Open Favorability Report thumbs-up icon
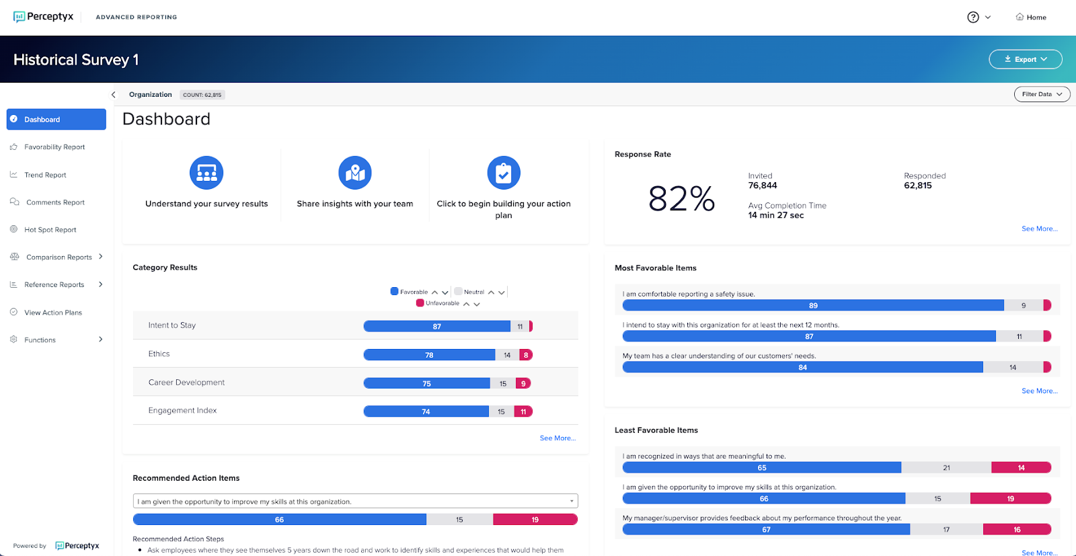 click(13, 147)
